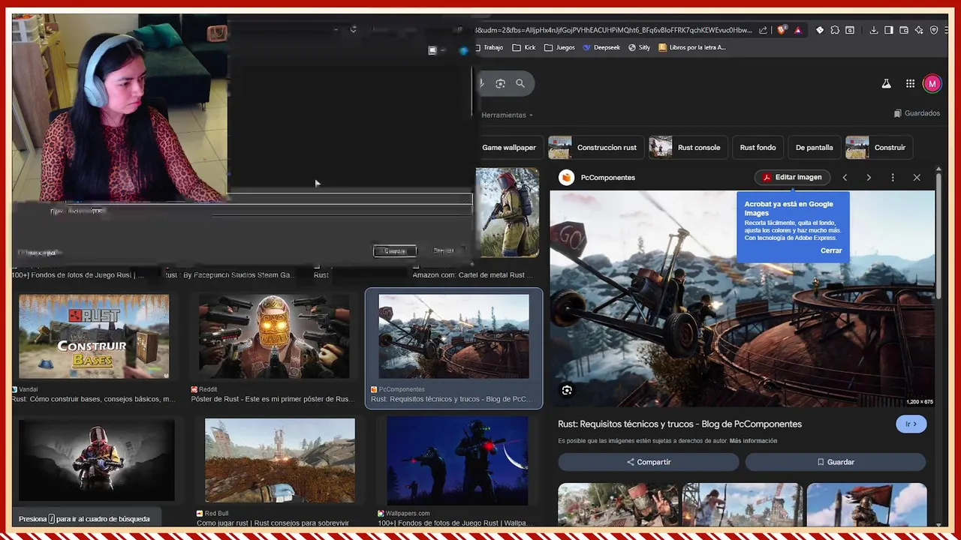Open Google Search Labs flask icon
Viewport: 961px width, 540px height.
886,84
